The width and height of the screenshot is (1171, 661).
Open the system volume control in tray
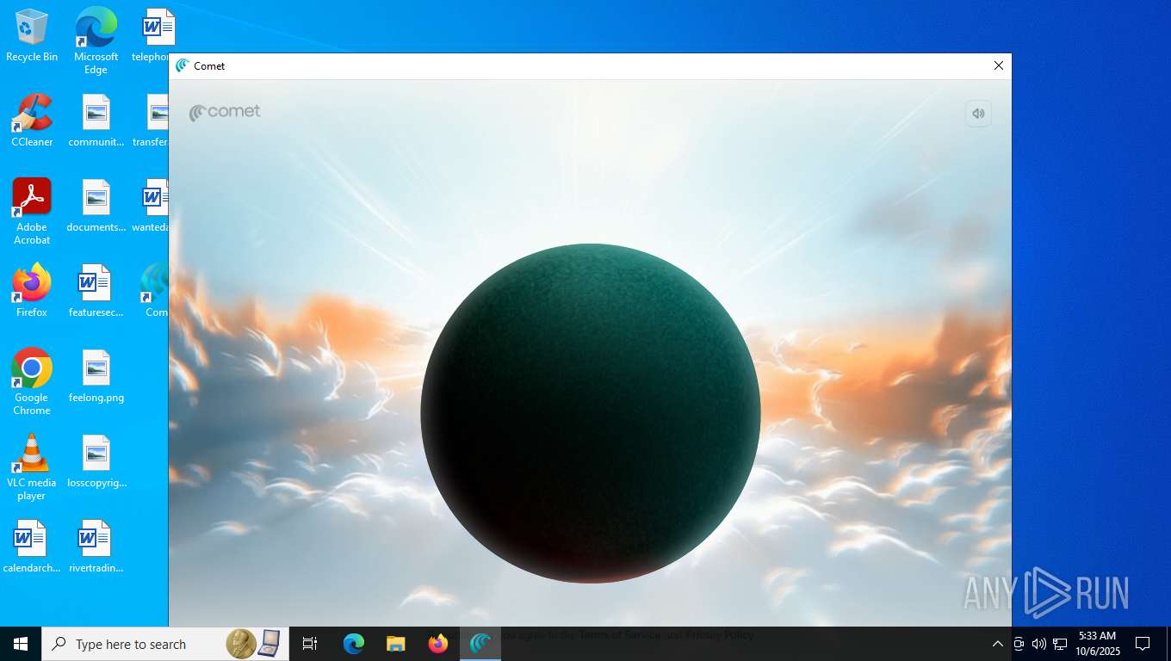pos(1039,644)
